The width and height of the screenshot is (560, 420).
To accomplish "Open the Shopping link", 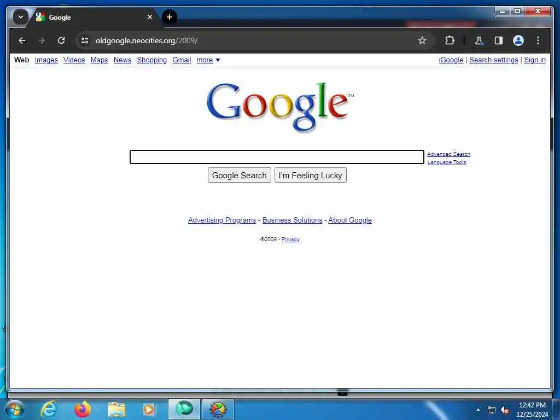I will (152, 60).
